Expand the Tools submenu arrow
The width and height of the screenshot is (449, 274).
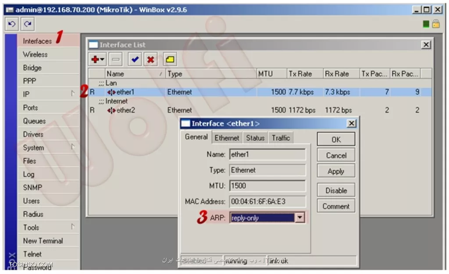73,227
